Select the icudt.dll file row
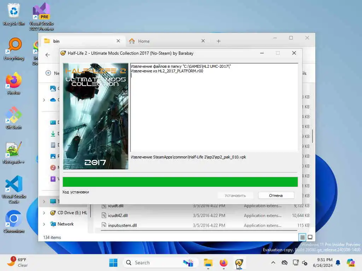The image size is (362, 271). [x=205, y=206]
